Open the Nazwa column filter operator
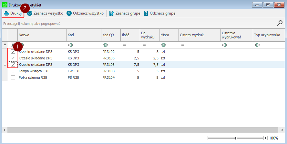 click(22, 45)
